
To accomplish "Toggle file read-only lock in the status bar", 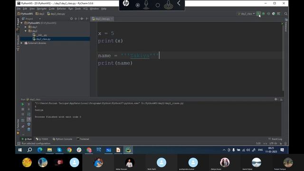I will click(281, 143).
